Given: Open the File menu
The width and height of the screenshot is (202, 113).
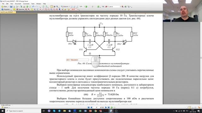Looking at the screenshot, I should coord(3,4).
